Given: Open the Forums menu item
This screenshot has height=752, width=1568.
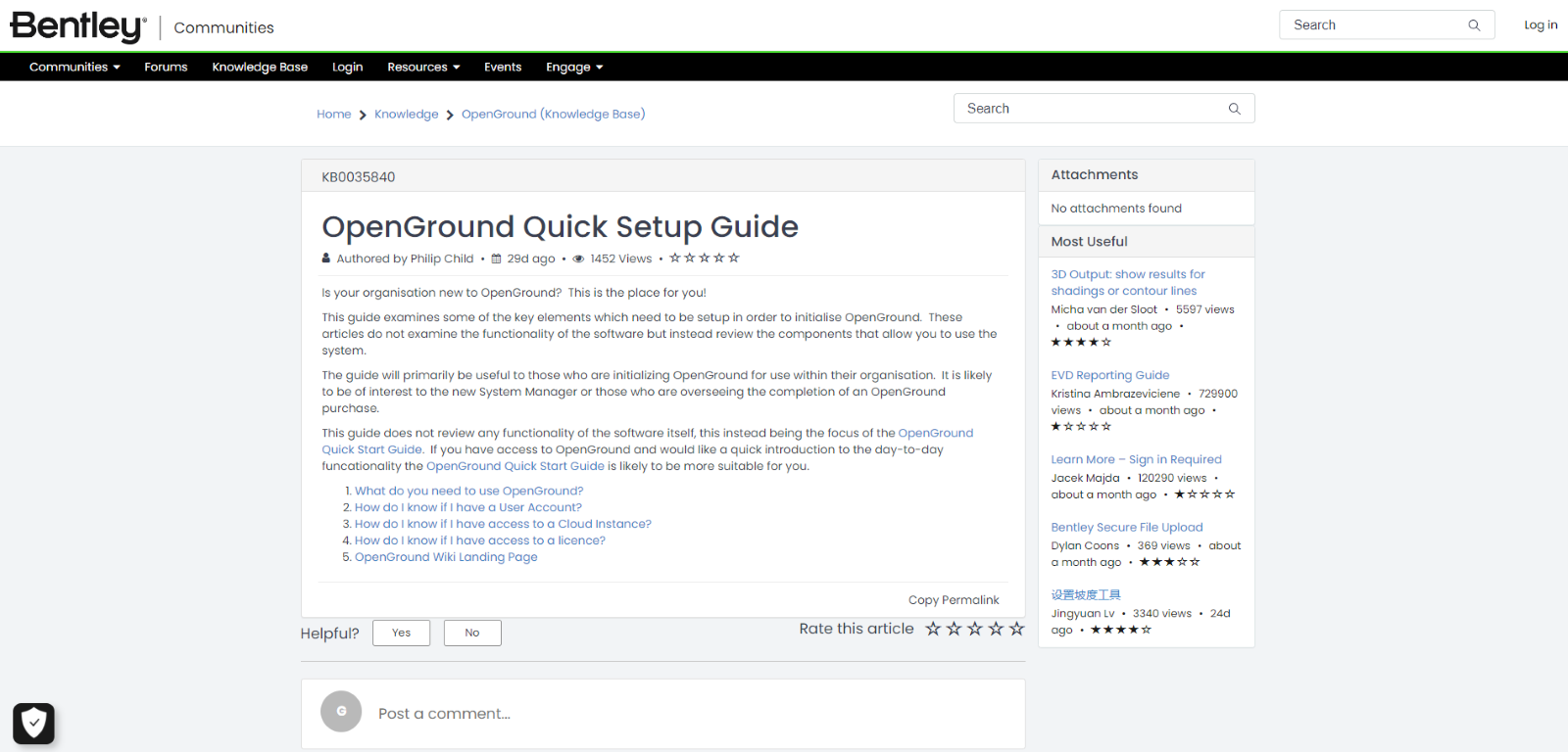Looking at the screenshot, I should (166, 68).
